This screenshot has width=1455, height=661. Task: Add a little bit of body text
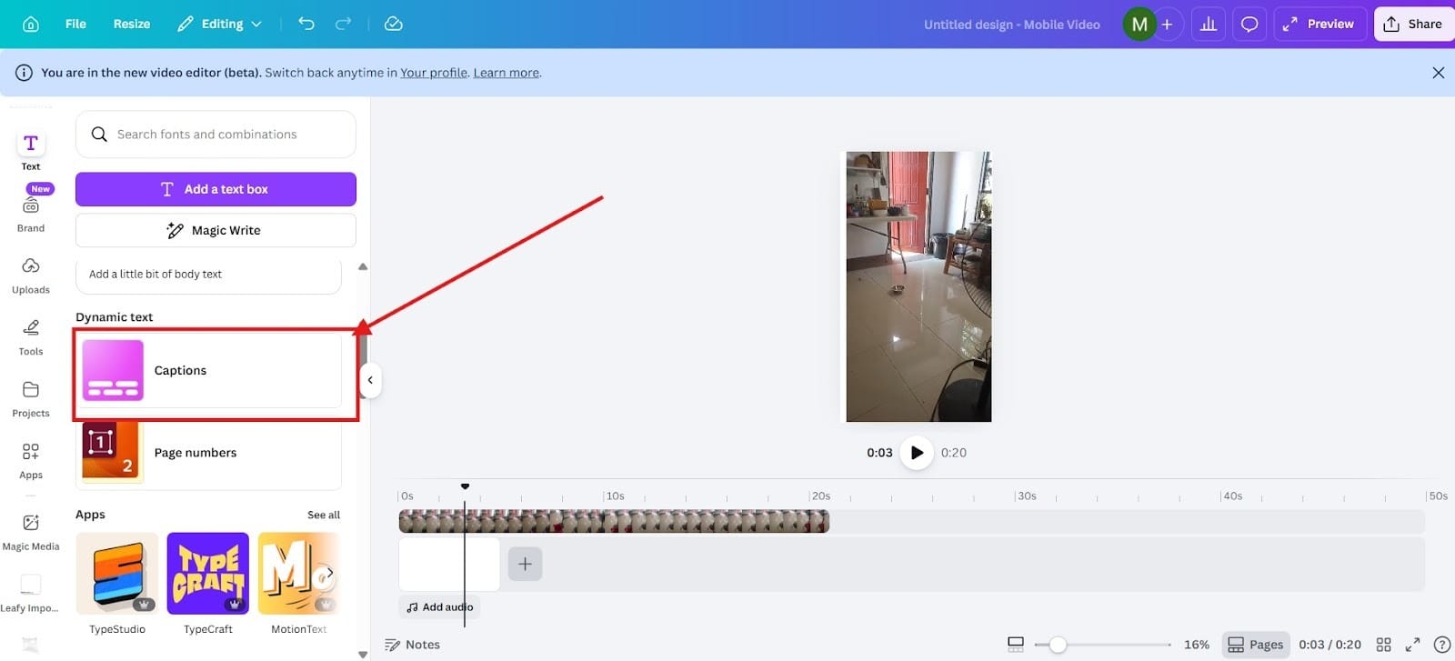click(208, 275)
